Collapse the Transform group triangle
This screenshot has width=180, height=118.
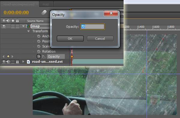pos(28,31)
